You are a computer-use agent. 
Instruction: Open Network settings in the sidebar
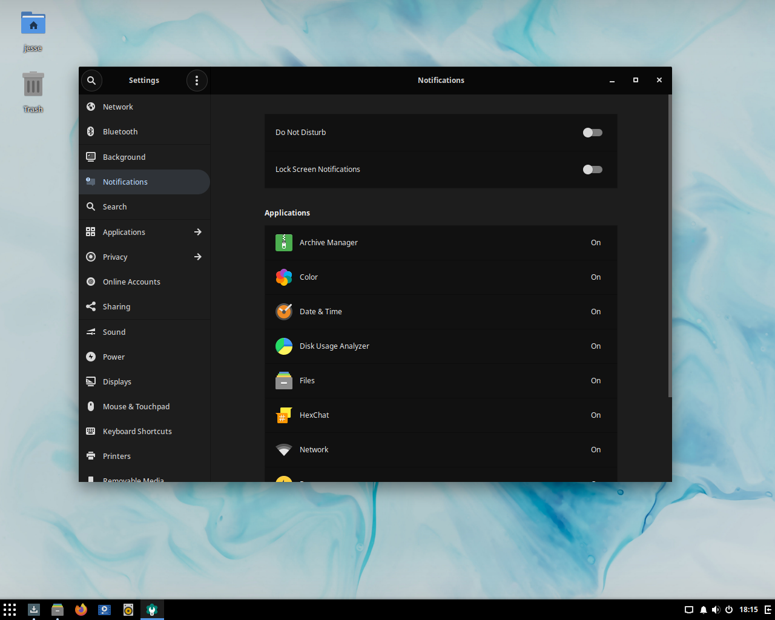pyautogui.click(x=145, y=107)
